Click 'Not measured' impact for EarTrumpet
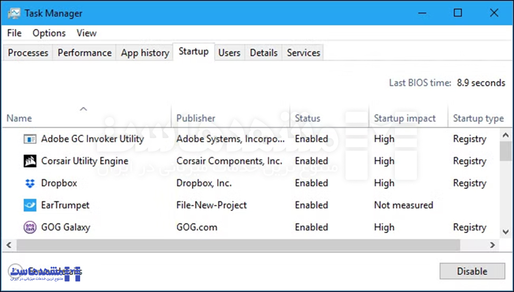 [403, 205]
